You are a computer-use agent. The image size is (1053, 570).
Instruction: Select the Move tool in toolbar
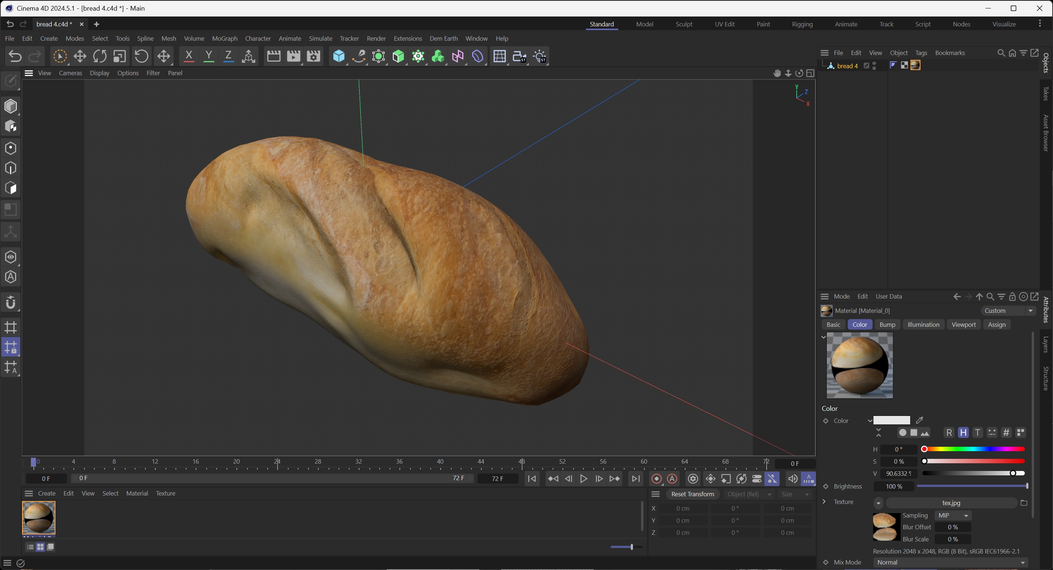80,56
